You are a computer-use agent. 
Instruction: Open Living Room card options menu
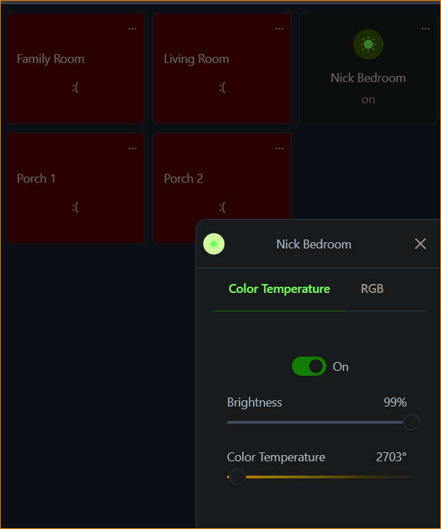point(279,29)
